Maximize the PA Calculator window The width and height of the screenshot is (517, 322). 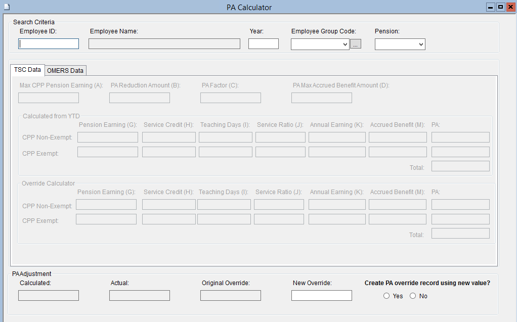tap(500, 7)
